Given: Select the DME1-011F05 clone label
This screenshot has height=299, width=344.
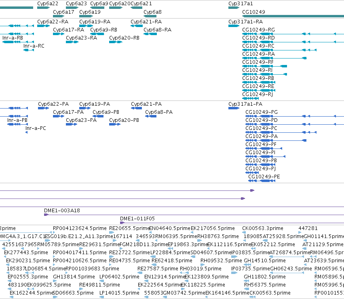Looking at the screenshot, I should [x=137, y=219].
